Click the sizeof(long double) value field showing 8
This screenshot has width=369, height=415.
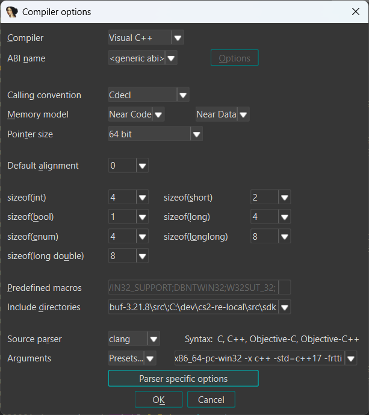tap(122, 256)
